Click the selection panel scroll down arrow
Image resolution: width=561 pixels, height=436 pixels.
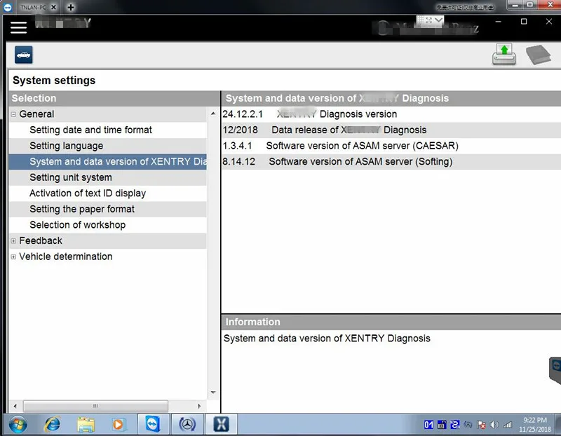(x=213, y=393)
